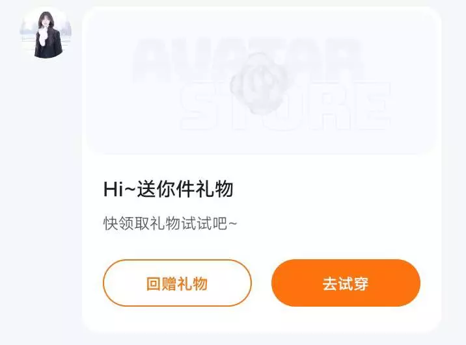Image resolution: width=466 pixels, height=345 pixels.
Task: Select the Hi~送你件礼物 title
Action: (x=168, y=189)
